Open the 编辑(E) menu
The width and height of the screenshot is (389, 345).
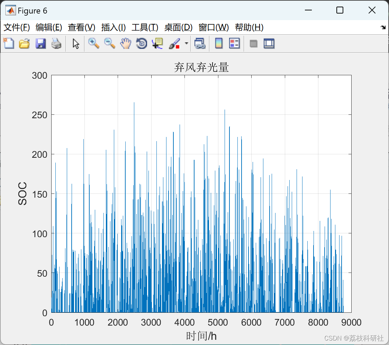[x=48, y=27]
